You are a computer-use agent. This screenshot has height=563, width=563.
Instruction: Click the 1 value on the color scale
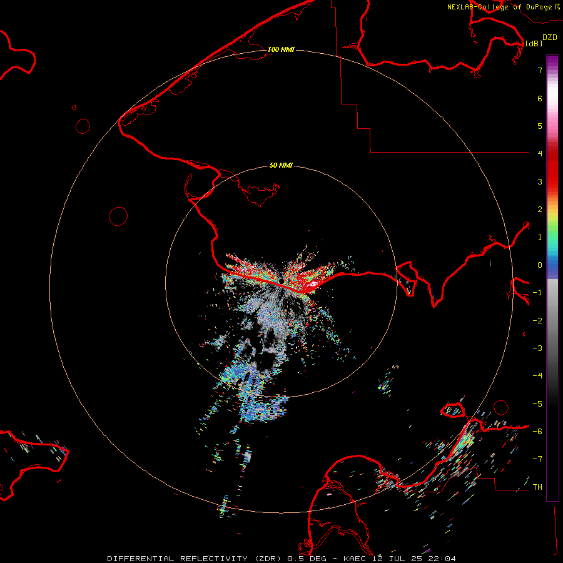coord(540,237)
